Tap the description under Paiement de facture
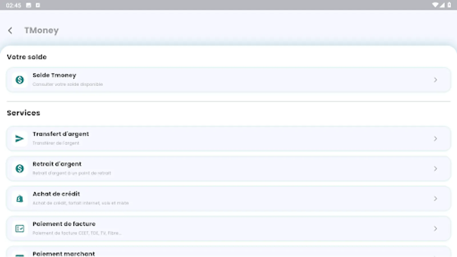The width and height of the screenshot is (457, 257). pos(77,233)
